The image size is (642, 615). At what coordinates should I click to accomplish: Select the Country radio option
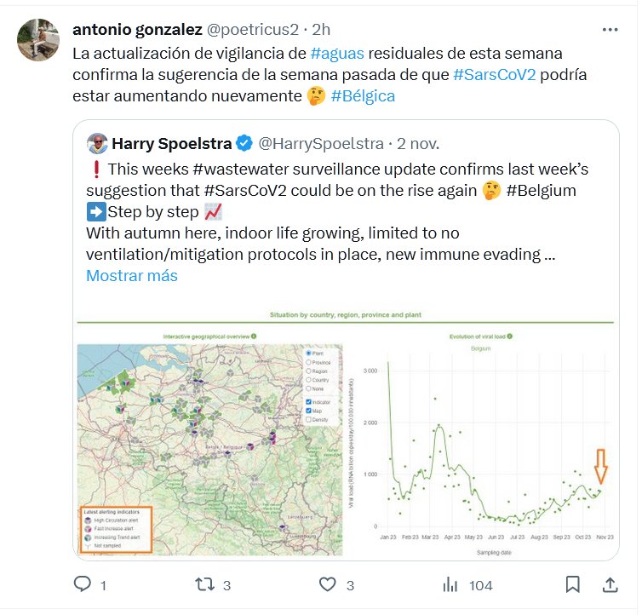click(x=307, y=381)
